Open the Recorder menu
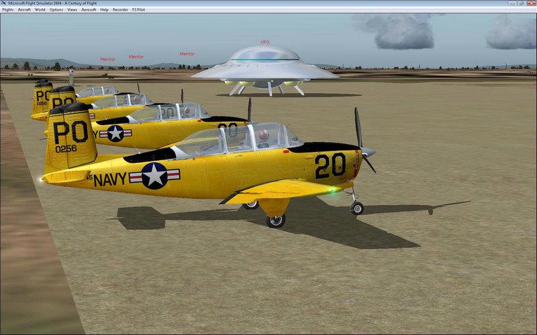Screen dimensions: 537x335 point(120,9)
